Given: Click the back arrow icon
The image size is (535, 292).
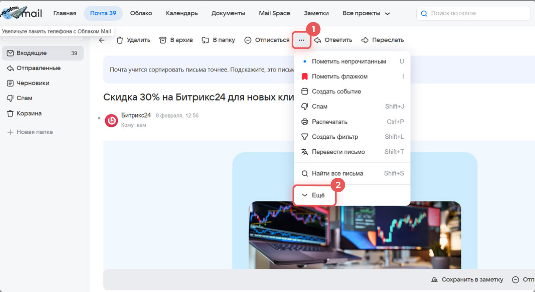Looking at the screenshot, I should click(102, 40).
